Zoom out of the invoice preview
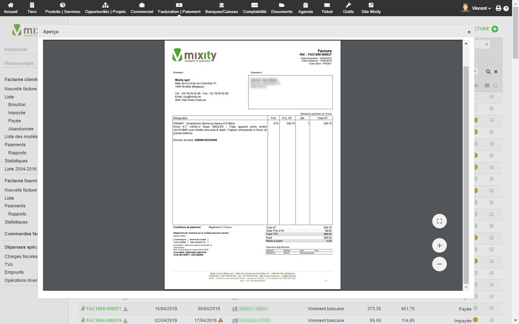Image resolution: width=519 pixels, height=324 pixels. pos(439,264)
